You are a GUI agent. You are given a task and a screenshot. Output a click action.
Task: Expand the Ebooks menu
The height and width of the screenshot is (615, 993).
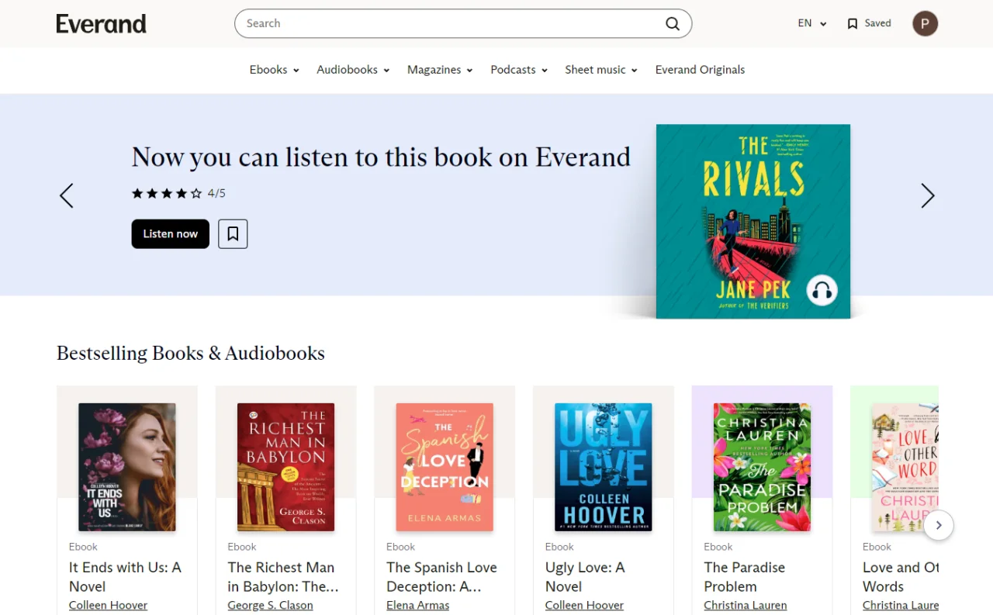pyautogui.click(x=275, y=70)
